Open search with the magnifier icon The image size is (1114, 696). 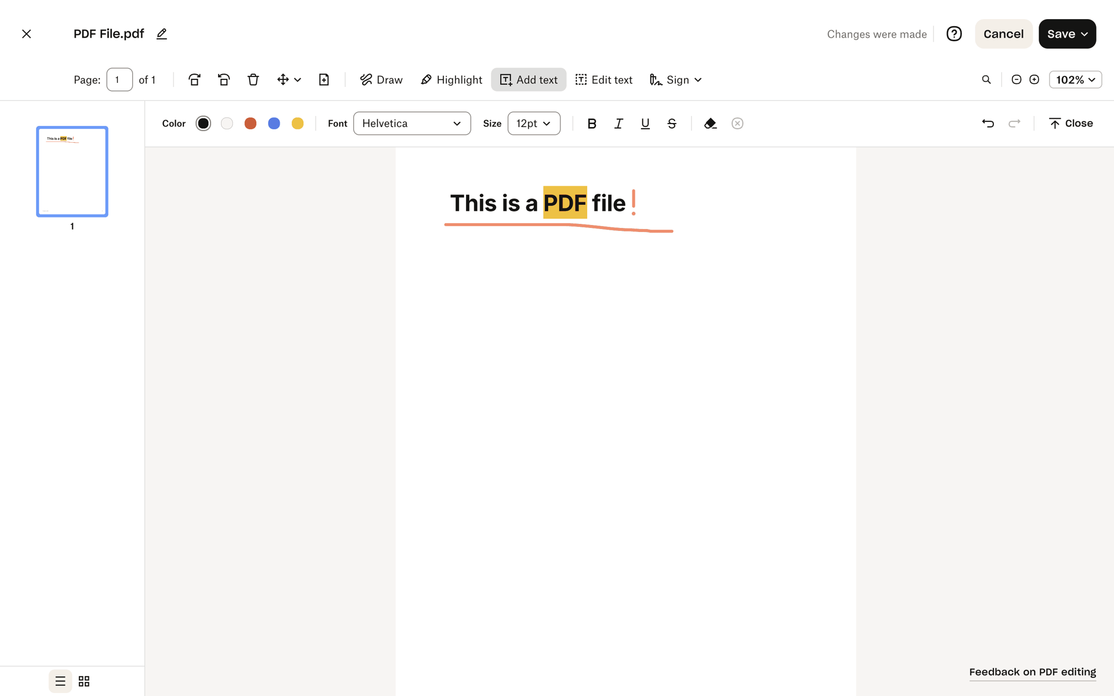(986, 79)
